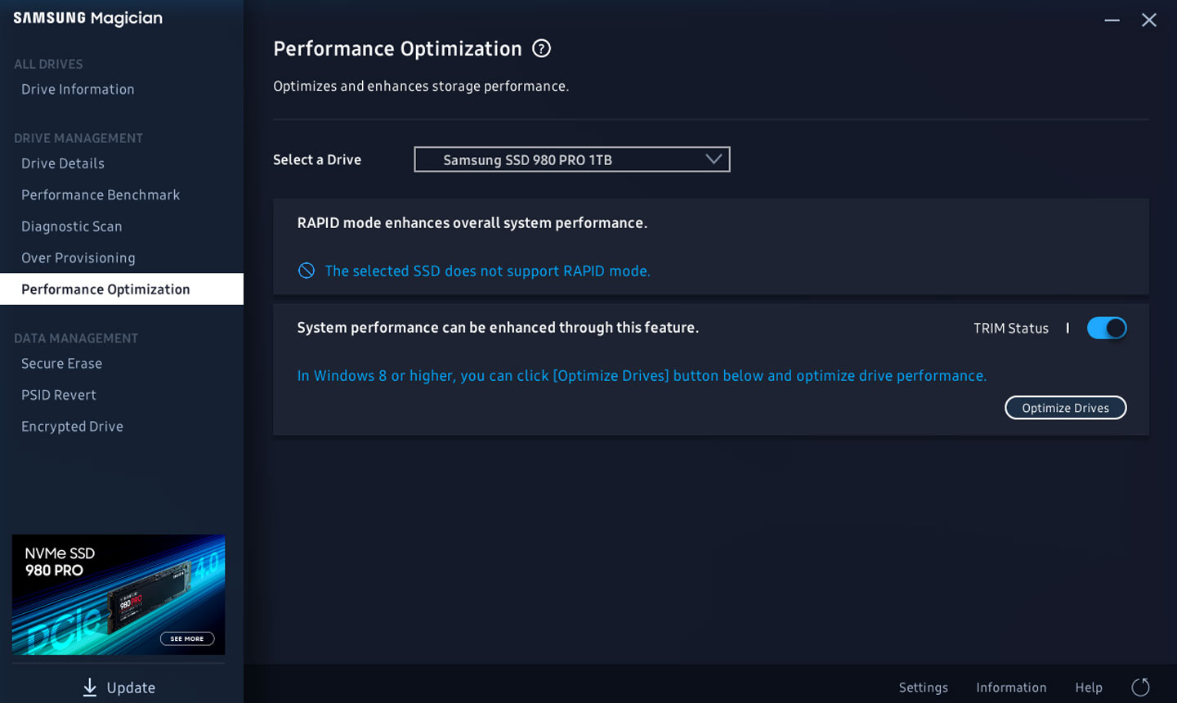Viewport: 1177px width, 703px height.
Task: Click the Update label
Action: [131, 687]
